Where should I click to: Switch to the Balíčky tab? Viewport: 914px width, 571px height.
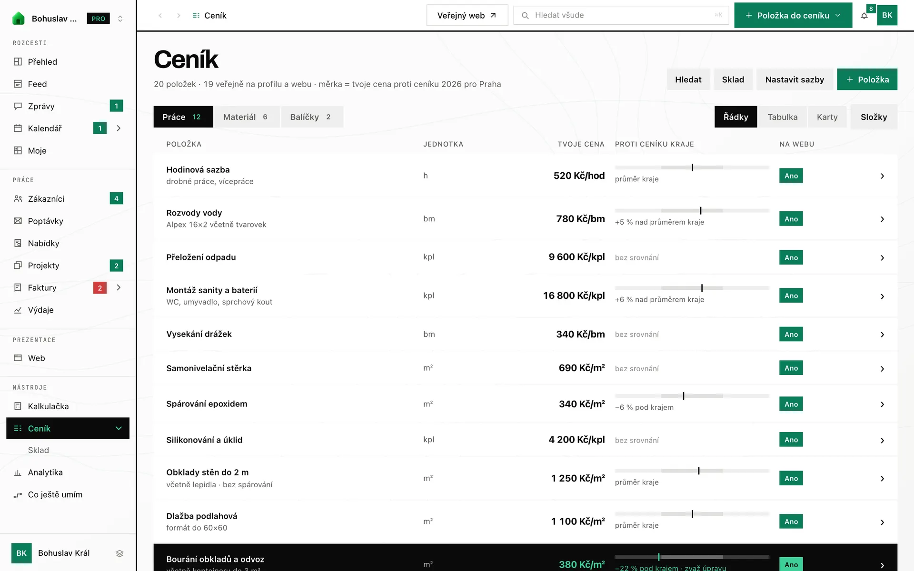[311, 117]
